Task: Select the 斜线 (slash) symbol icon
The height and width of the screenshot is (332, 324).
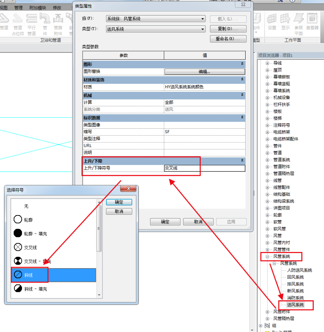Action: point(18,275)
